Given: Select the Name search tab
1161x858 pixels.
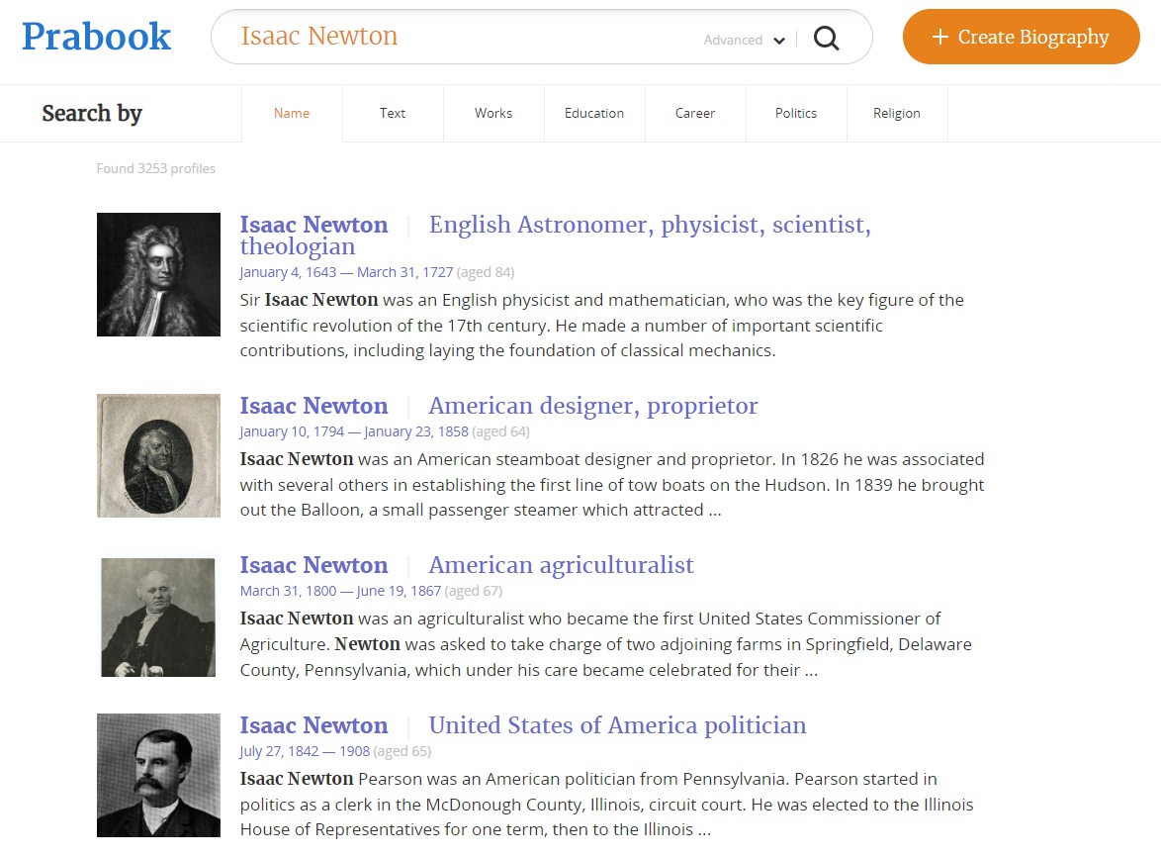Looking at the screenshot, I should point(292,113).
